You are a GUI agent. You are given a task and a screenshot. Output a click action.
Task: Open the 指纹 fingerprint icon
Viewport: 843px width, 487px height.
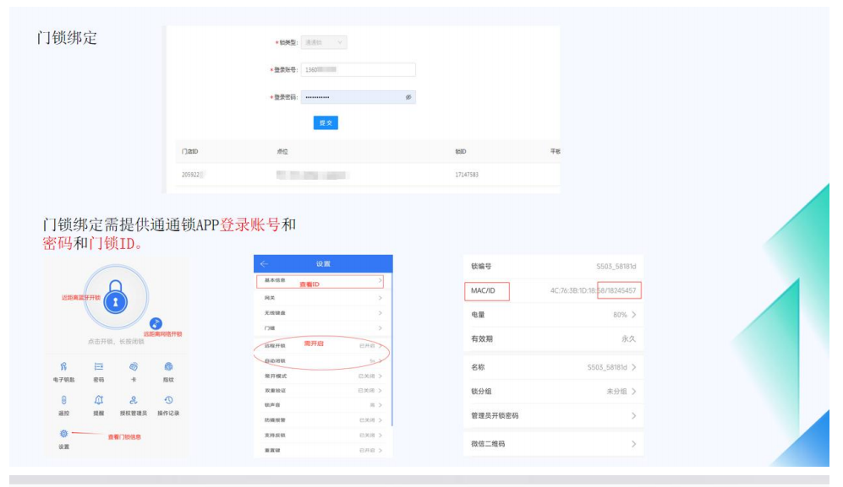168,366
